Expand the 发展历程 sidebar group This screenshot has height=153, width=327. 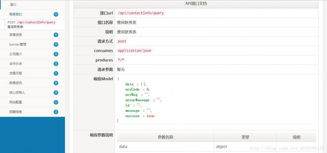point(16,73)
